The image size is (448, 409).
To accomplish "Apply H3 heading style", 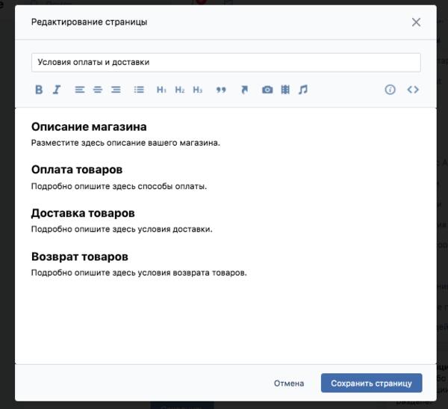I will pos(197,90).
